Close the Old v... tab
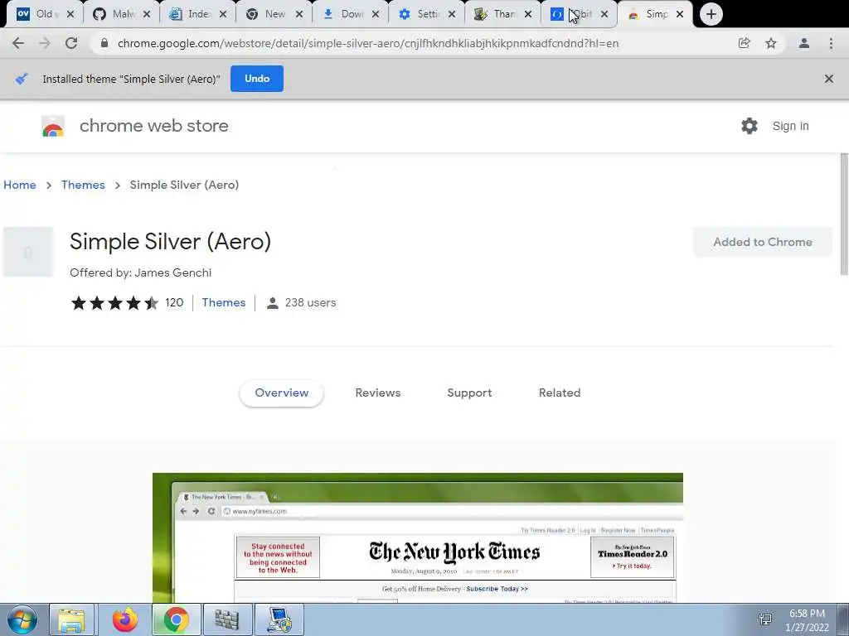The image size is (849, 636). point(70,15)
